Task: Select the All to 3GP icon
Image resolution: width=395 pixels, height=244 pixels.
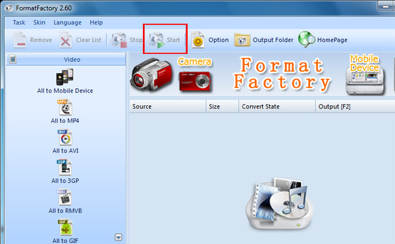Action: 65,167
